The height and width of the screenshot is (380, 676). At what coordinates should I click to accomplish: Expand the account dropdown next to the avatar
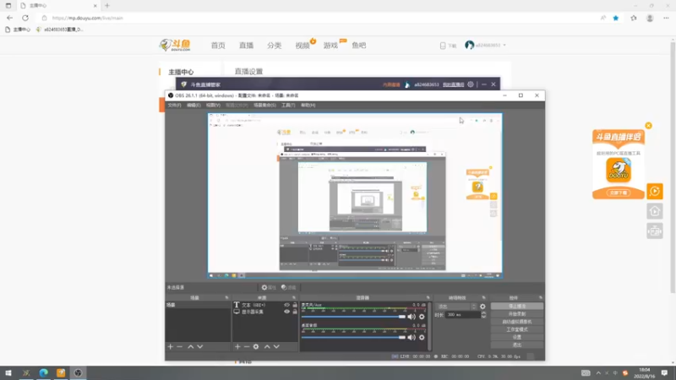504,46
